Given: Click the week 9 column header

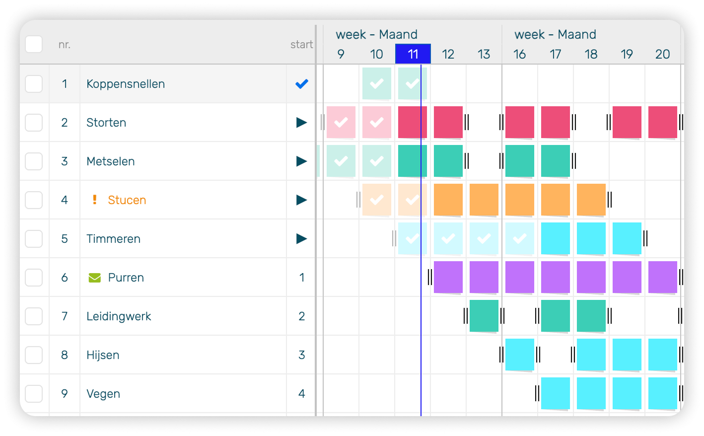Looking at the screenshot, I should (x=341, y=54).
